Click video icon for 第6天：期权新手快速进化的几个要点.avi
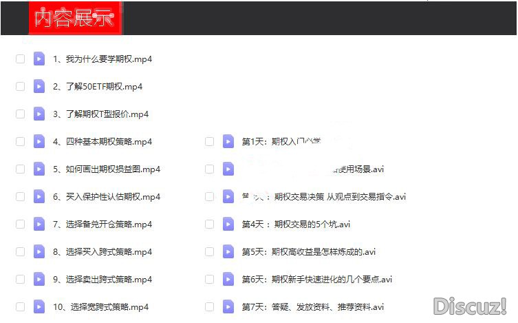Image resolution: width=518 pixels, height=323 pixels. tap(228, 280)
